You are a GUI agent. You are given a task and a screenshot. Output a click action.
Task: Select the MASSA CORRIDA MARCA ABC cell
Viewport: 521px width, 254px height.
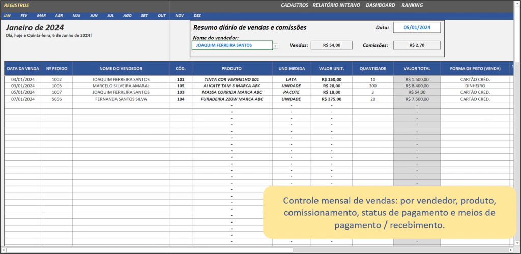pyautogui.click(x=232, y=92)
